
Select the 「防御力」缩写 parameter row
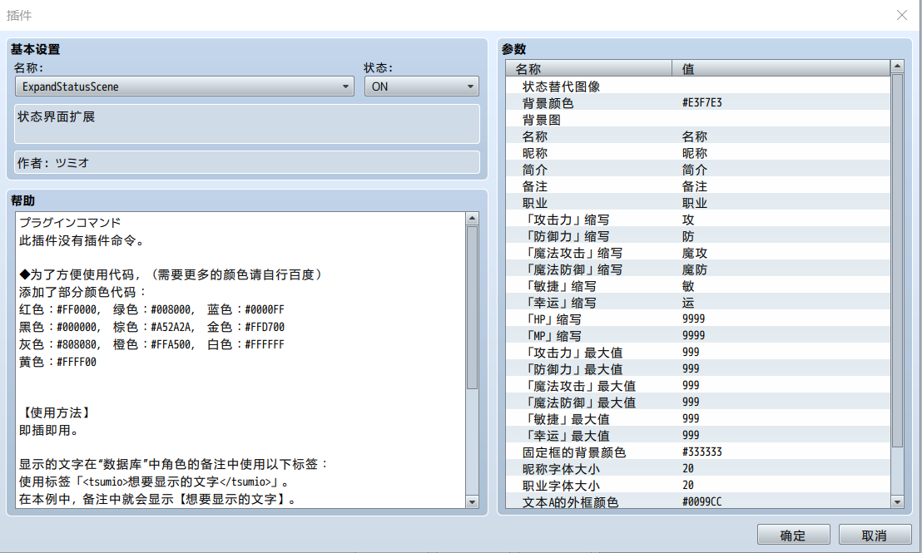pyautogui.click(x=698, y=236)
